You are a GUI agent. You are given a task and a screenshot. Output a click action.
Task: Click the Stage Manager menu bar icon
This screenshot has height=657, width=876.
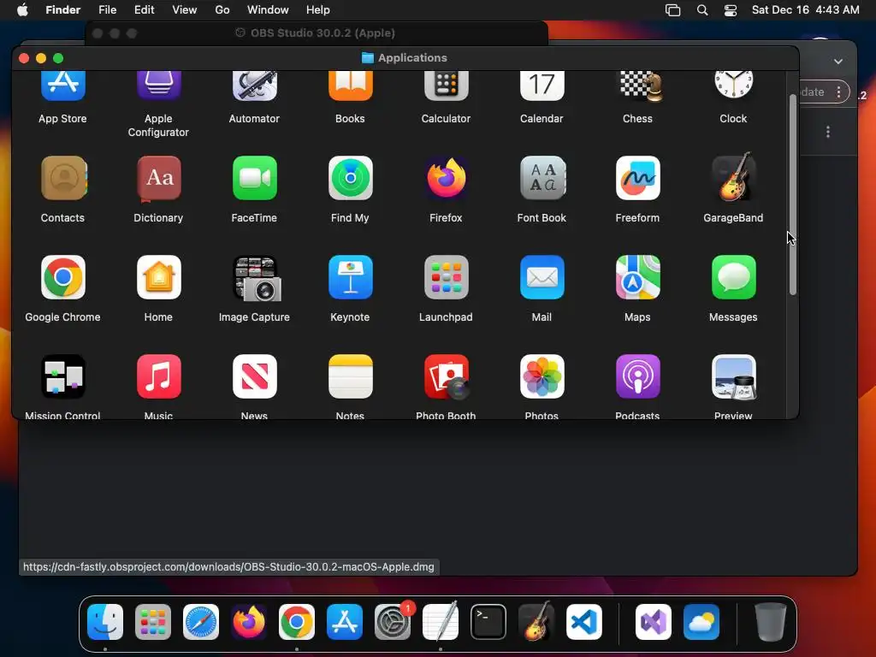pyautogui.click(x=672, y=10)
